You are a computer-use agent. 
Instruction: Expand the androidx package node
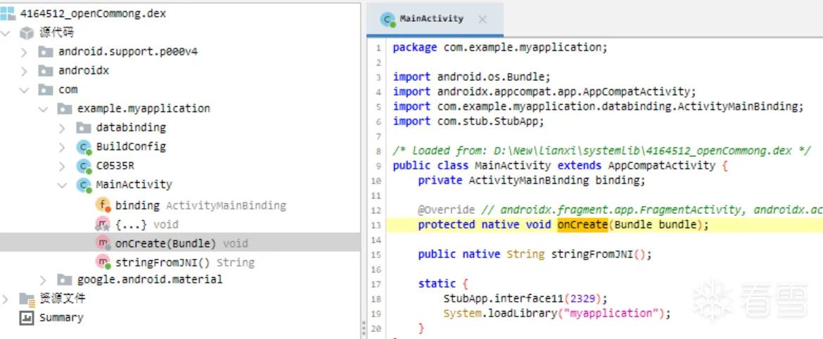tap(24, 71)
